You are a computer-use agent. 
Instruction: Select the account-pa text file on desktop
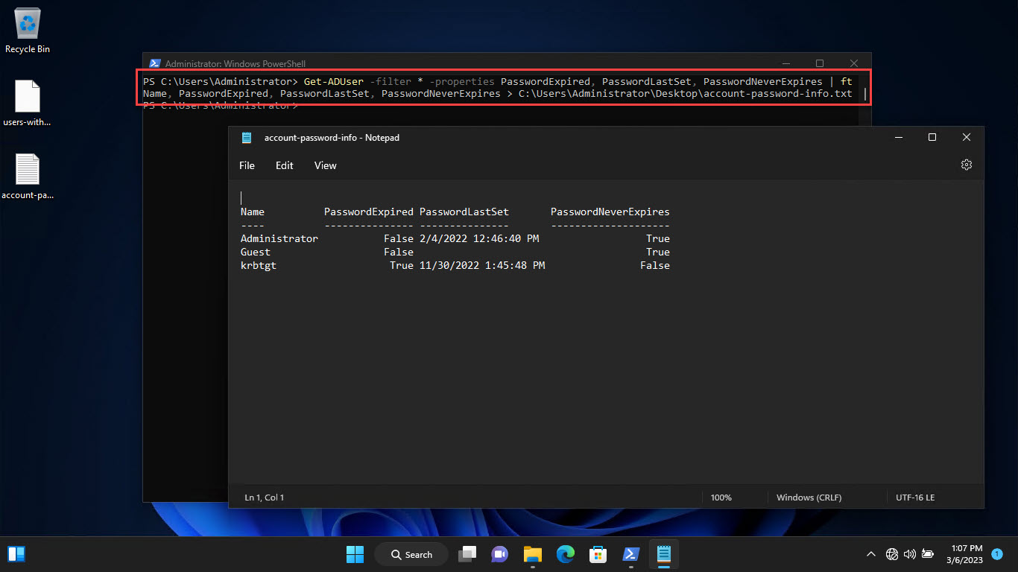click(28, 177)
